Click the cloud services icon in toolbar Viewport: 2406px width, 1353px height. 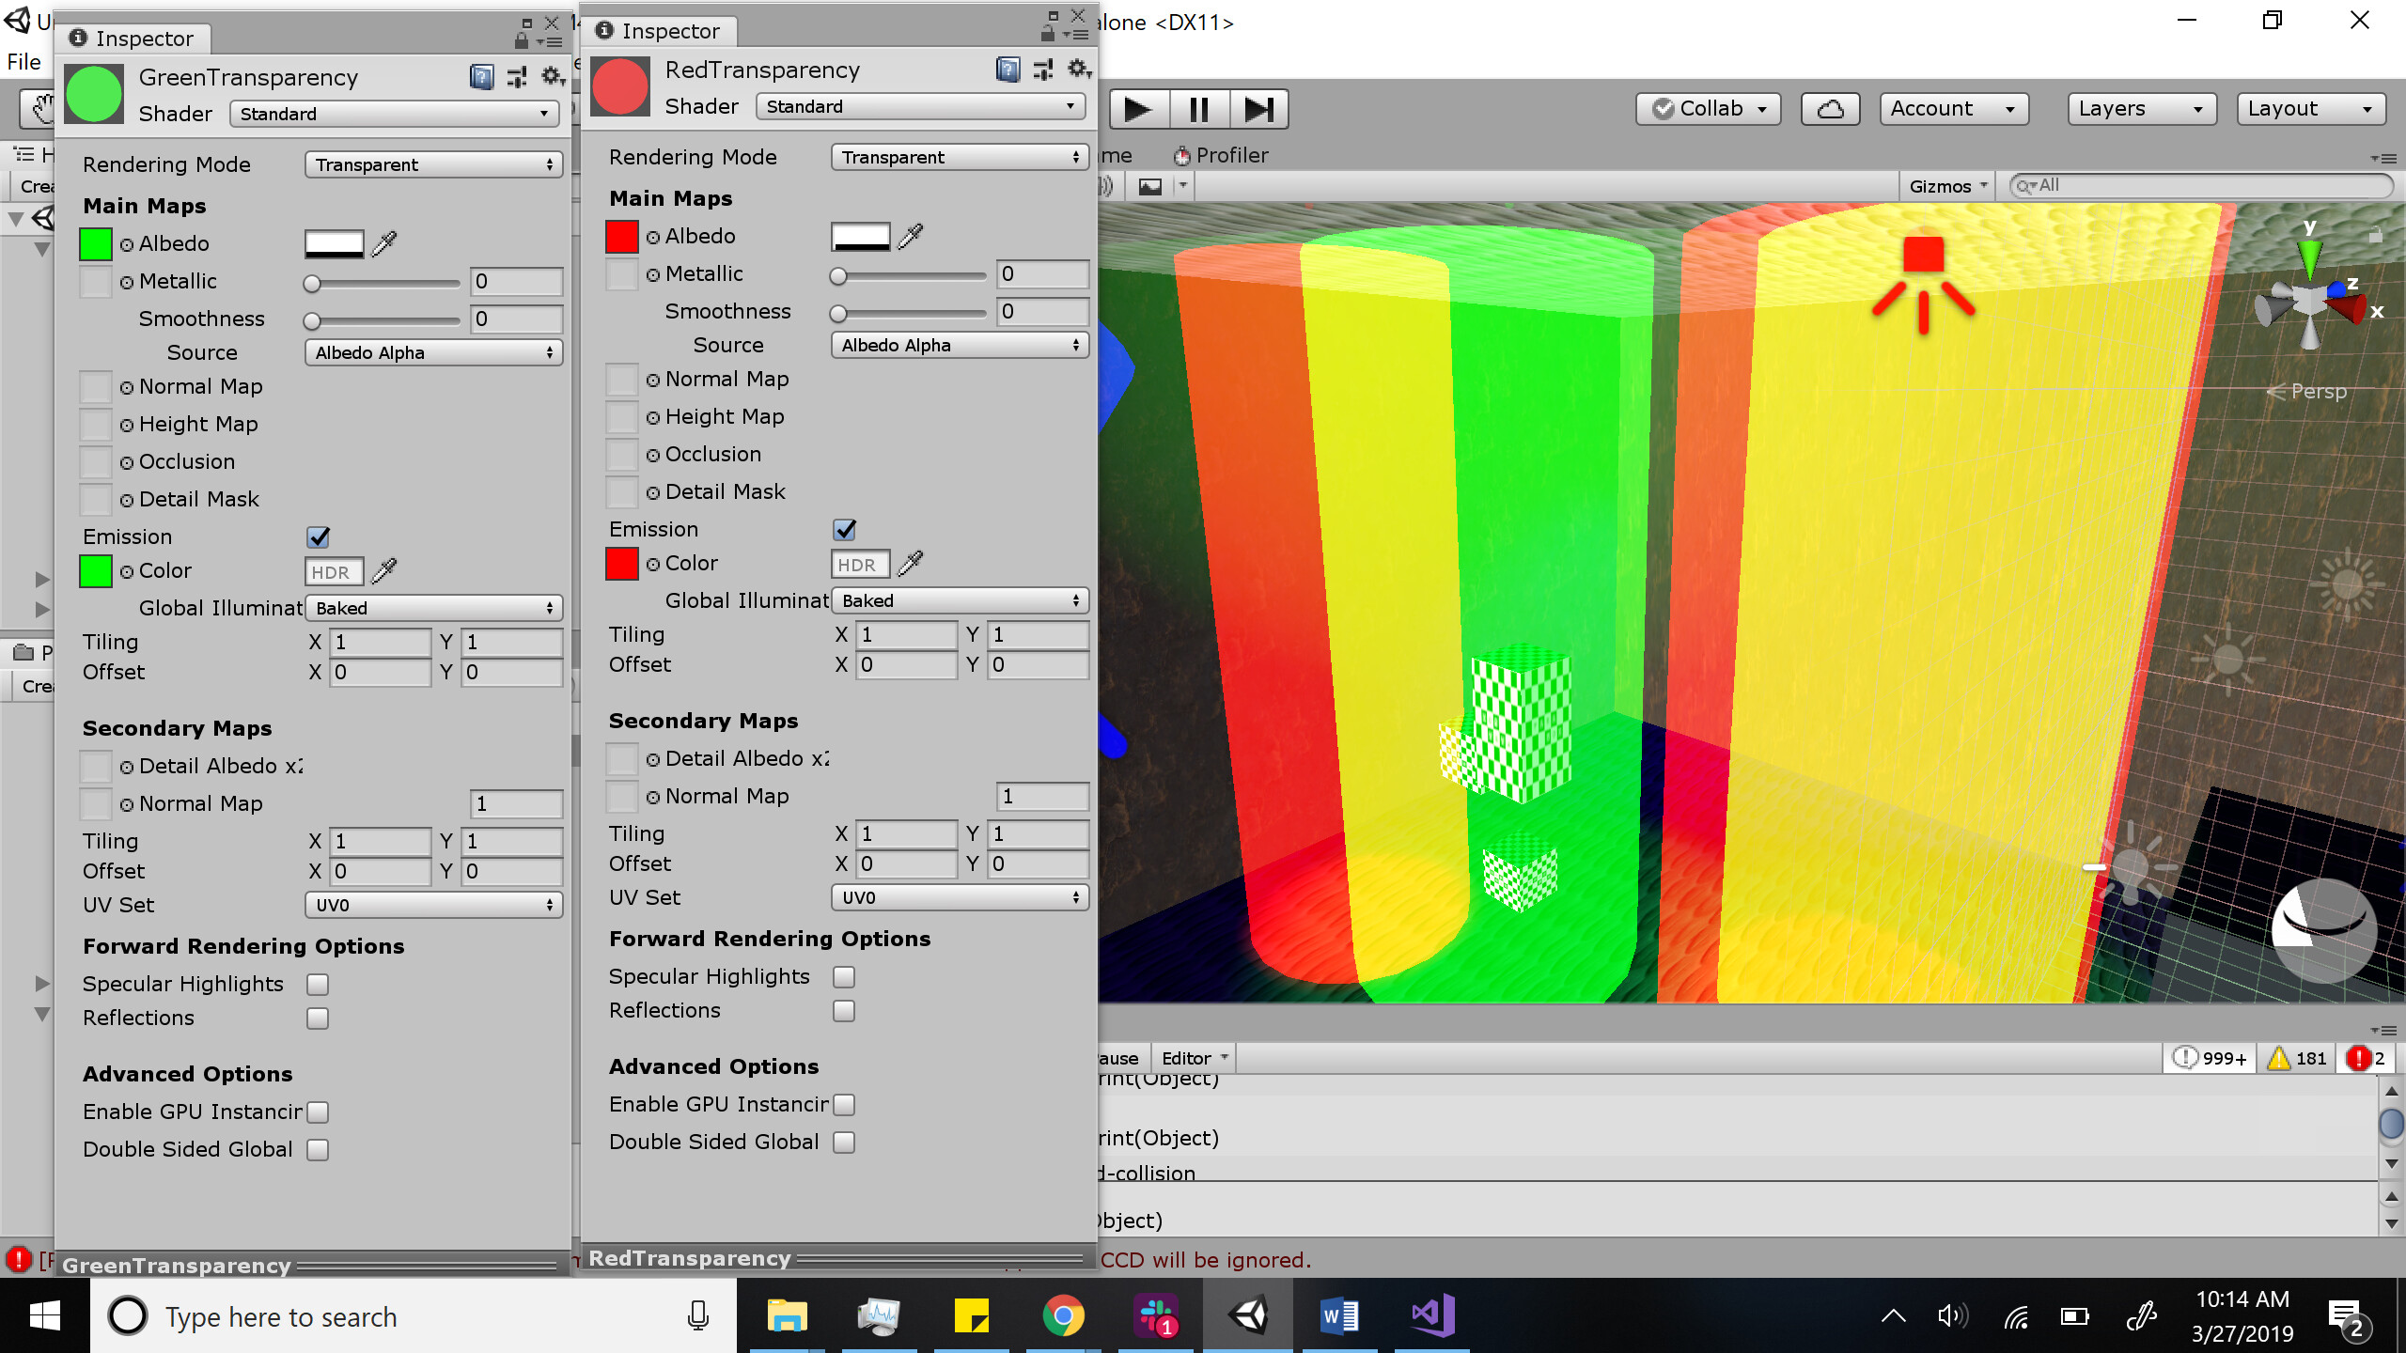[x=1830, y=108]
